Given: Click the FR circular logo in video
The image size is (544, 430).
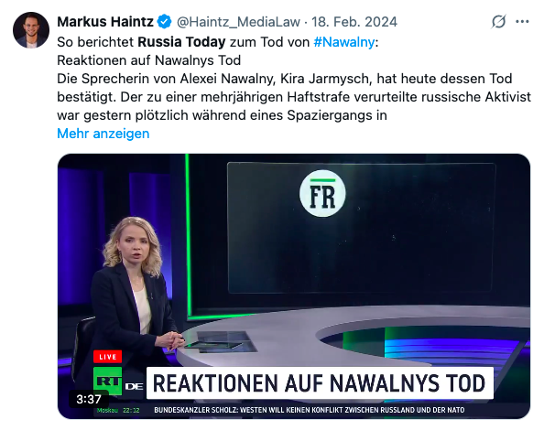Looking at the screenshot, I should [x=322, y=193].
